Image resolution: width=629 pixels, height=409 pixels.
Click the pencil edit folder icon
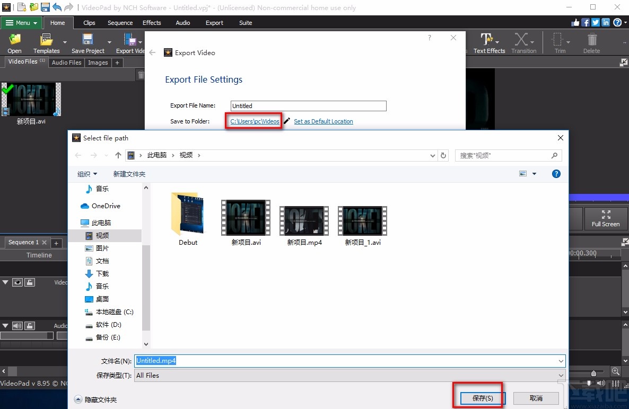click(287, 121)
